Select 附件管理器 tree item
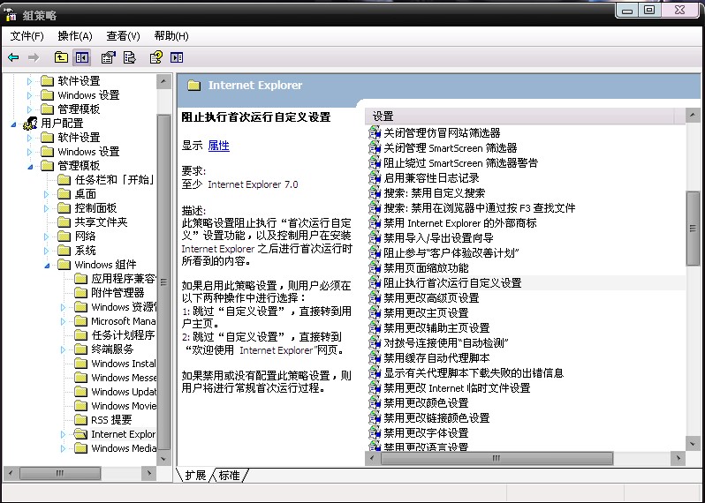Viewport: 705px width, 503px height. tap(117, 293)
